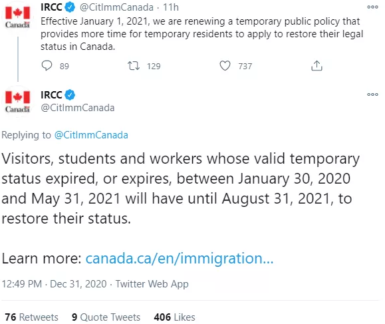Click the verified badge beside the top IRCC name
The height and width of the screenshot is (324, 385).
[70, 7]
